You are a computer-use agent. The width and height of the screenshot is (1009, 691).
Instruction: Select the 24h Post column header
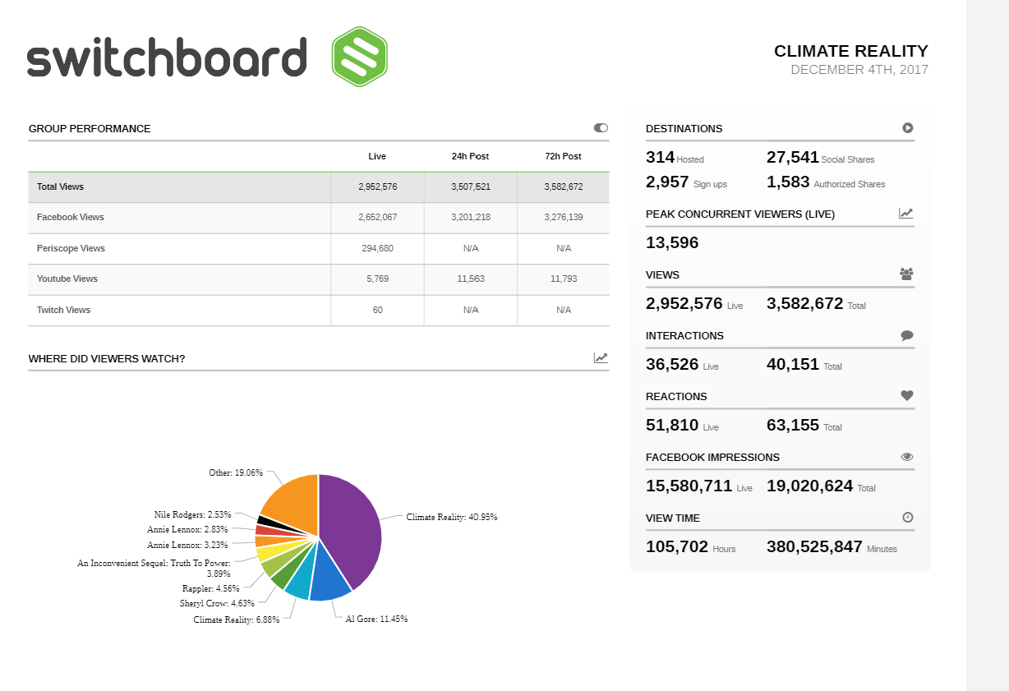point(470,156)
